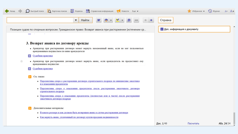Click inside the document search input field

[x=40, y=20]
